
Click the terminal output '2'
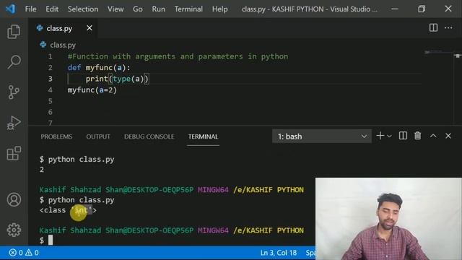(x=42, y=170)
